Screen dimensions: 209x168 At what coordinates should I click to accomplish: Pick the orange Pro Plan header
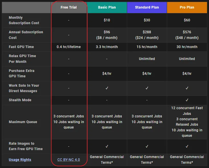pos(187,7)
